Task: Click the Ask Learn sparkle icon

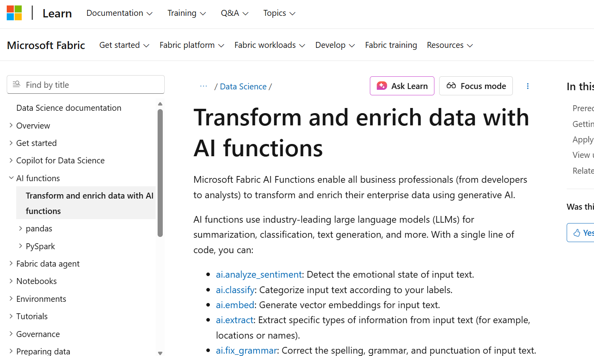Action: 381,86
